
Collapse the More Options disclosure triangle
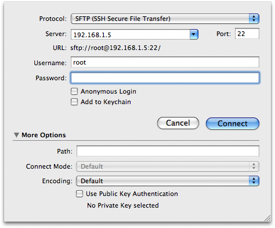[x=16, y=135]
